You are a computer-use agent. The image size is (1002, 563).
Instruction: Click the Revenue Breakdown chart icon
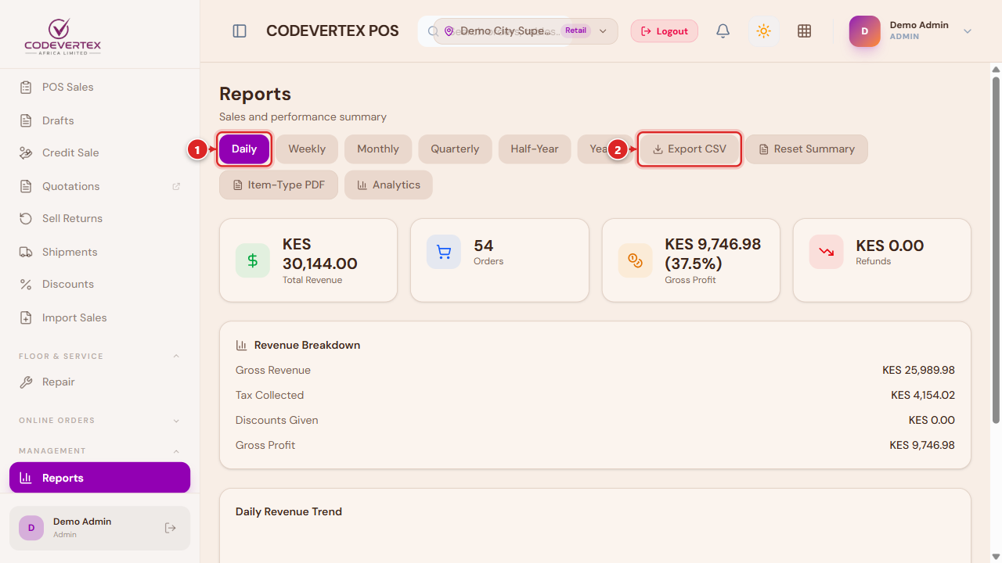(x=241, y=345)
